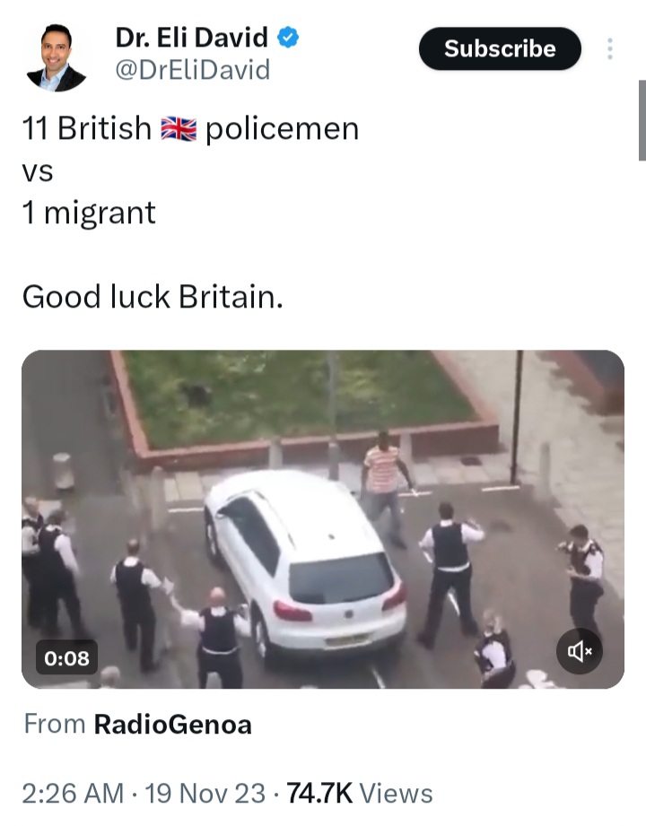Click the Subscribe button
The image size is (646, 826).
500,48
